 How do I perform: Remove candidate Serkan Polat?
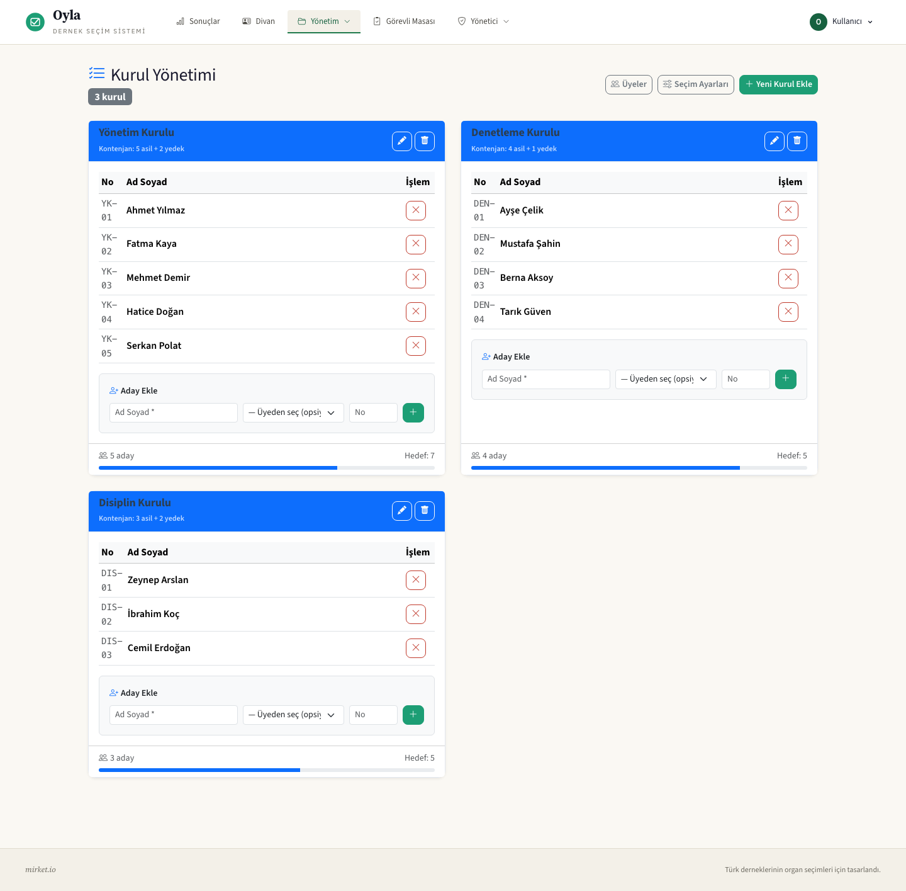[x=416, y=346]
